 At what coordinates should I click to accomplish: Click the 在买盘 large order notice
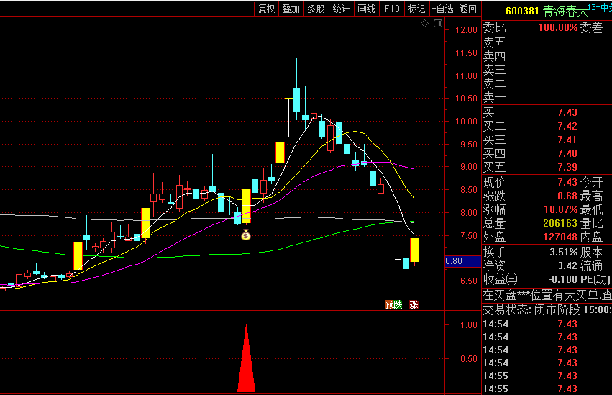[x=547, y=295]
